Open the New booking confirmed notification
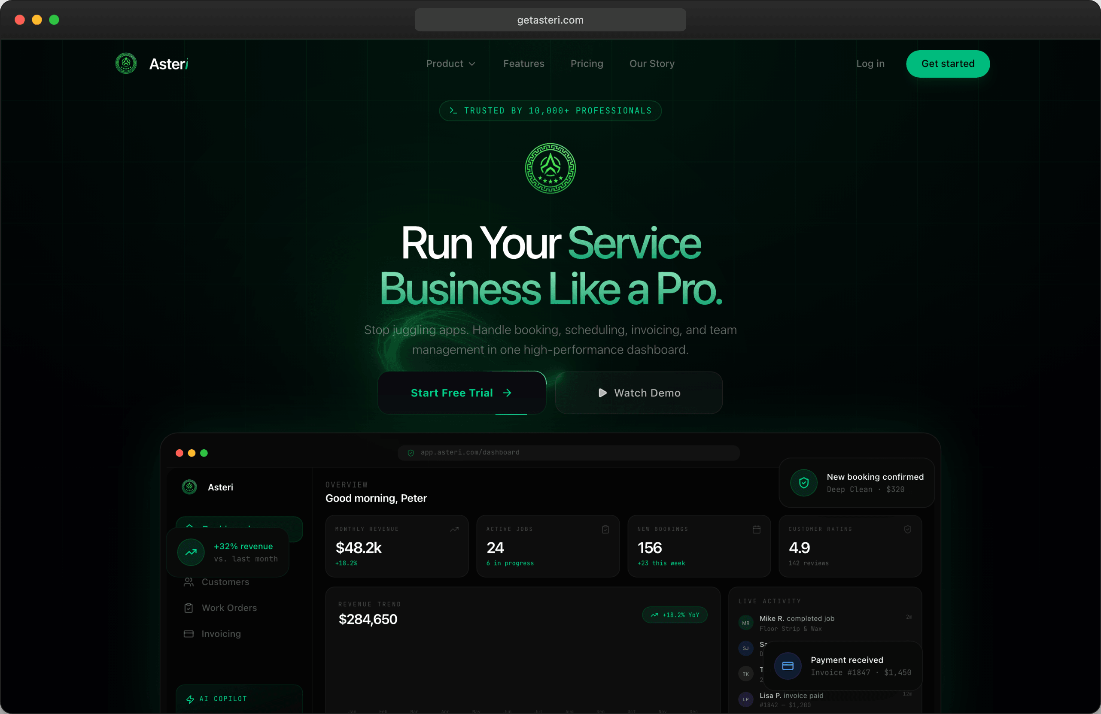The image size is (1101, 714). click(x=857, y=482)
